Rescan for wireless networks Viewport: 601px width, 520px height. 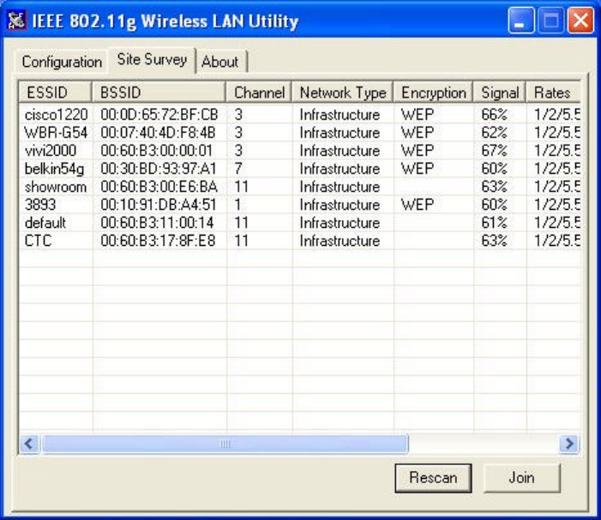coord(433,478)
